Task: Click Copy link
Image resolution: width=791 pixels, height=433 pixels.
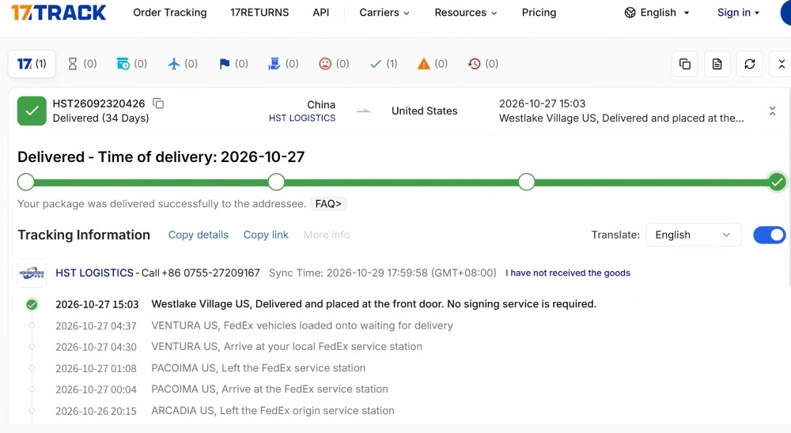Action: [x=266, y=235]
